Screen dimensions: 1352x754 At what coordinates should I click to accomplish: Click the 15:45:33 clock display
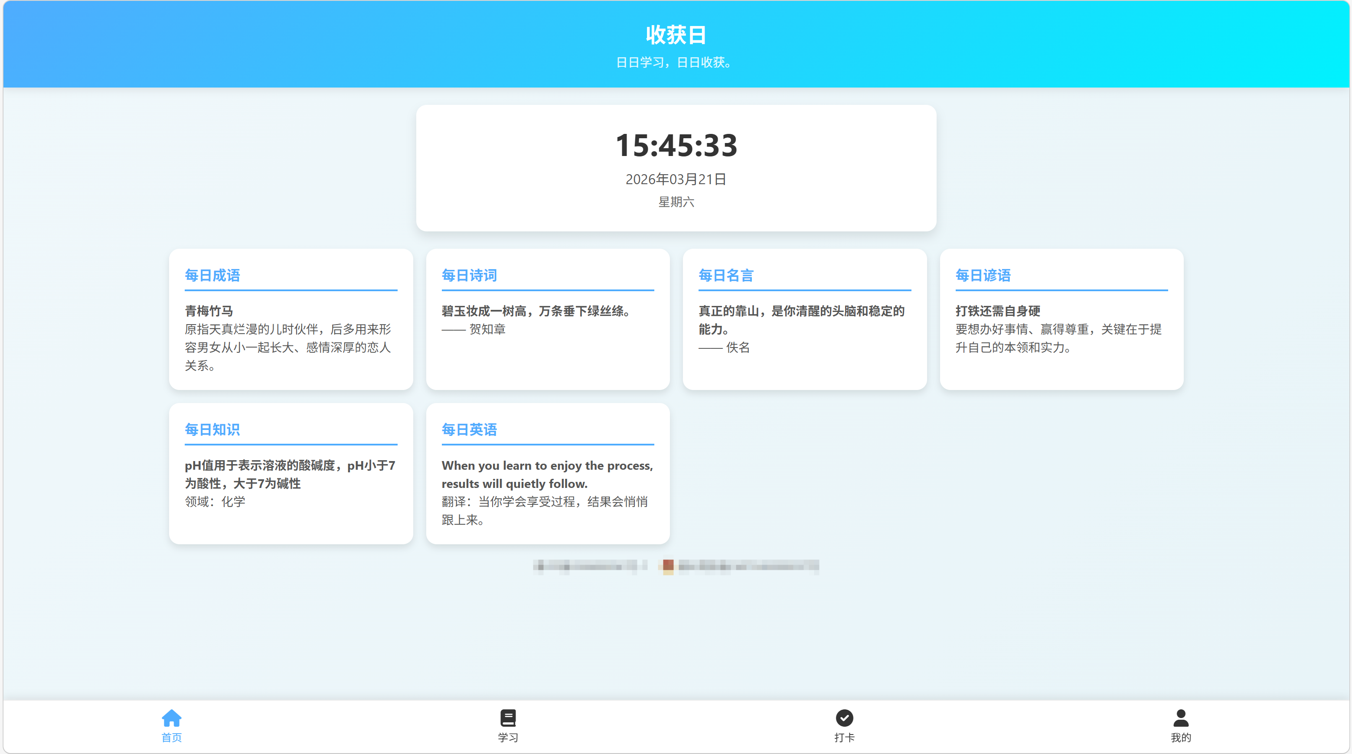[676, 145]
